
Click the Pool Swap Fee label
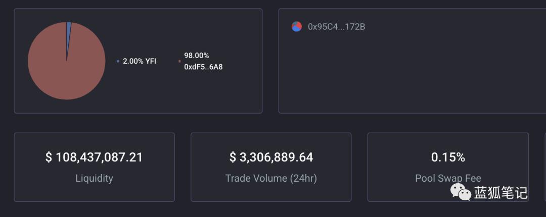point(448,178)
